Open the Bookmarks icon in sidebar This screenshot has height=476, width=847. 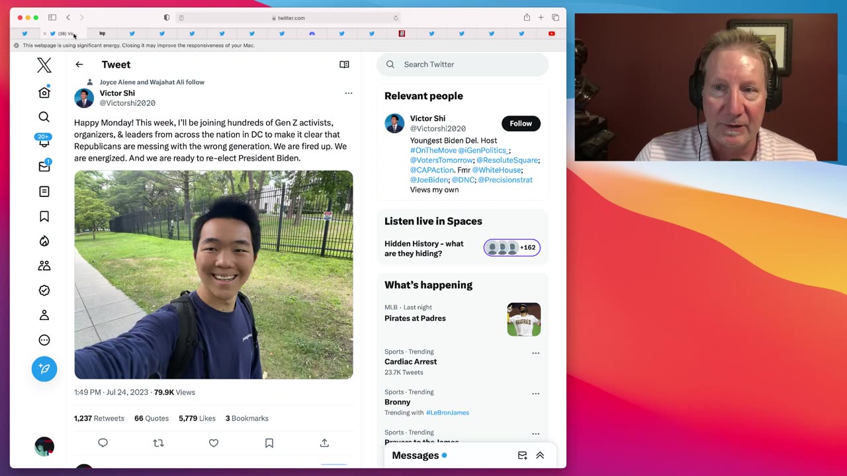point(44,216)
